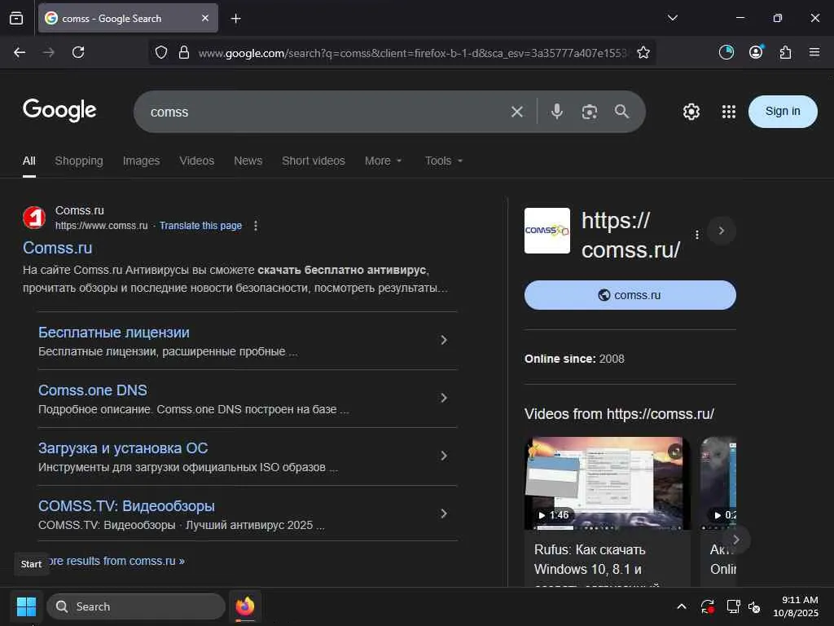The height and width of the screenshot is (626, 834).
Task: Switch to the Videos tab
Action: click(197, 161)
